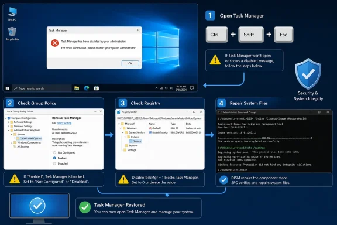This screenshot has width=337, height=225.
Task: Click the Registry Editor title bar icon
Action: point(119,112)
